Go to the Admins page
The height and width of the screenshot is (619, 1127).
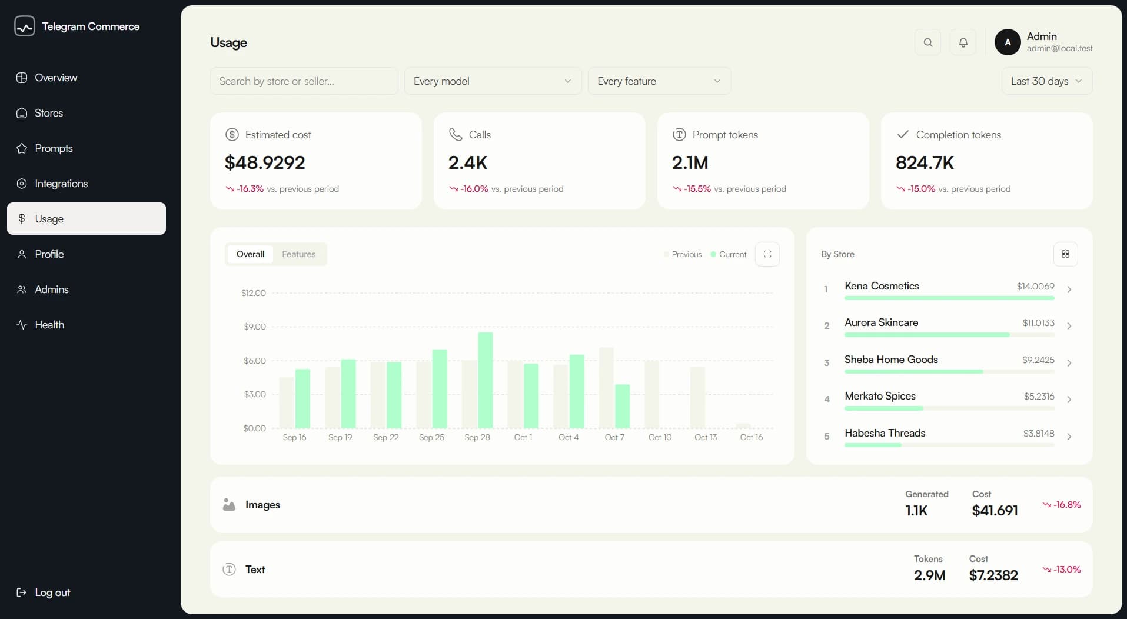pyautogui.click(x=87, y=289)
